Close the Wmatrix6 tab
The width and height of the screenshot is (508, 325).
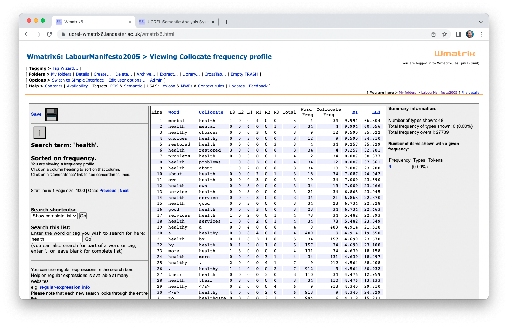click(130, 22)
